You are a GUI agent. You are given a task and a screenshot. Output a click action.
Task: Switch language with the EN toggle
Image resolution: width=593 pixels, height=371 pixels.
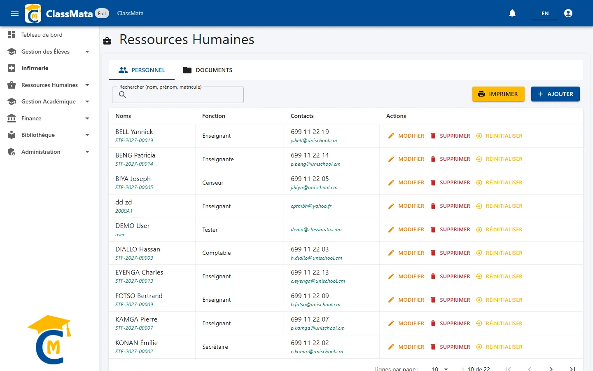point(545,13)
